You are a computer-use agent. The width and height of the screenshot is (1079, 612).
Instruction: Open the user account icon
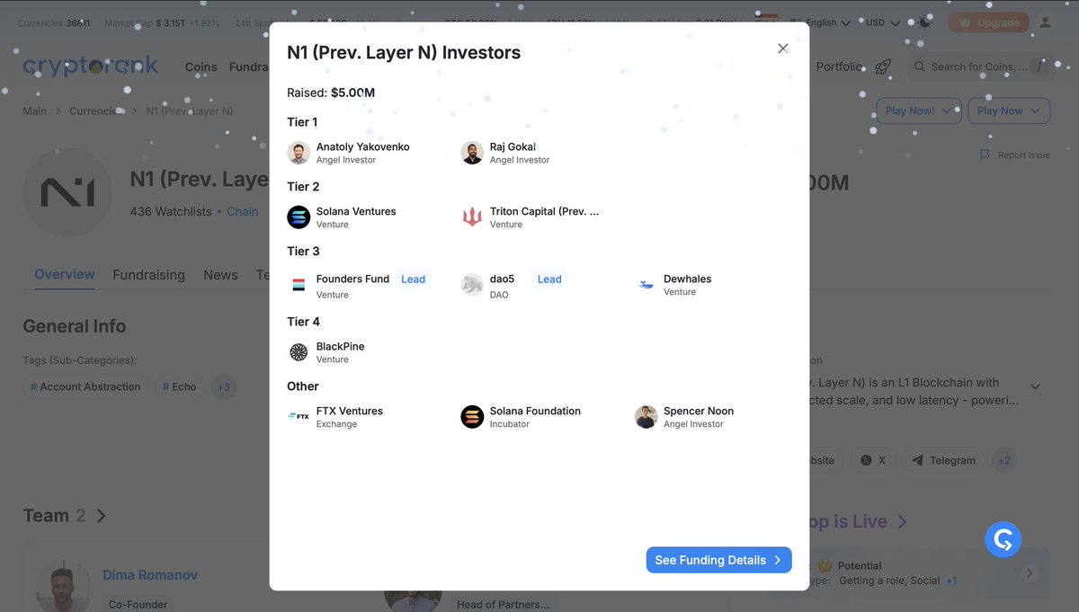1045,22
